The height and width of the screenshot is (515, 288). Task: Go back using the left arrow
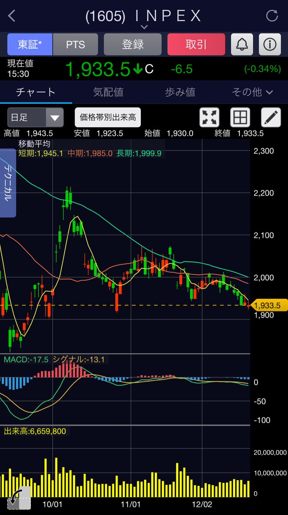(12, 16)
